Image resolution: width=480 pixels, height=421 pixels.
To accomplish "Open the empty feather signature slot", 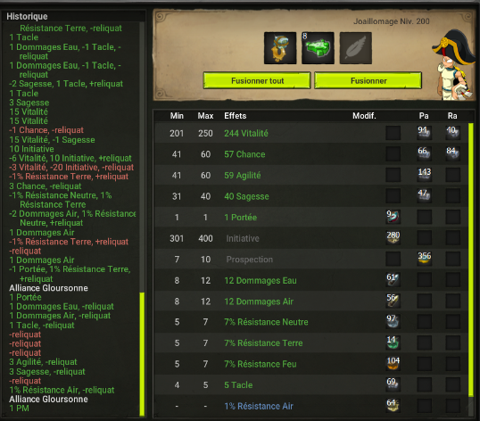I will pyautogui.click(x=356, y=48).
